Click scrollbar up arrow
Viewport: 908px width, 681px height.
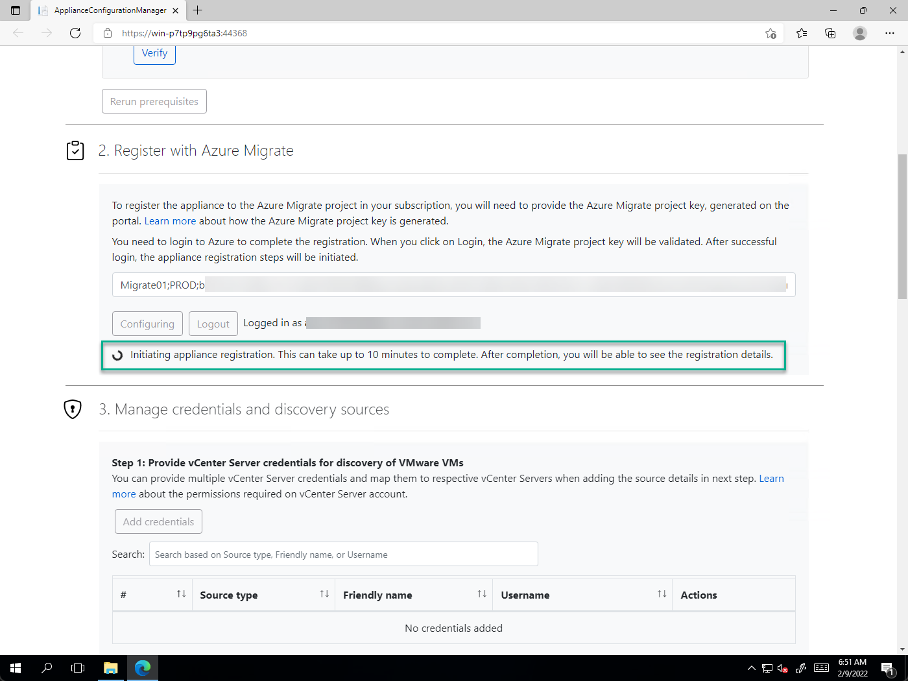point(902,51)
